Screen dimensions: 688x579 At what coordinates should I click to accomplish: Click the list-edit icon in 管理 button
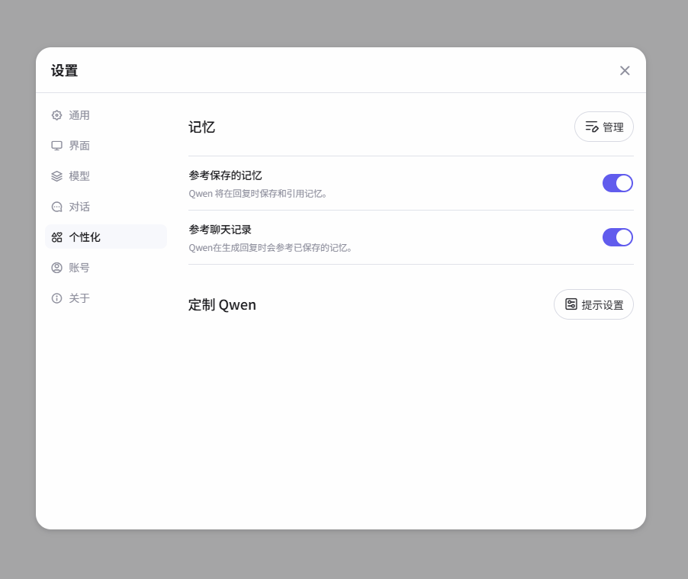click(x=591, y=127)
